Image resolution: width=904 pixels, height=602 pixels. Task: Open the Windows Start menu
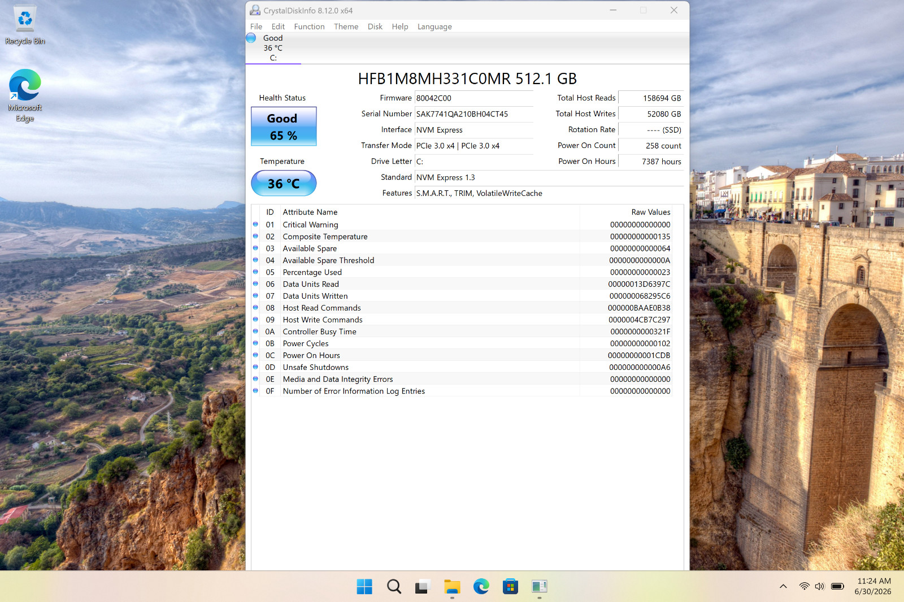[x=364, y=587]
